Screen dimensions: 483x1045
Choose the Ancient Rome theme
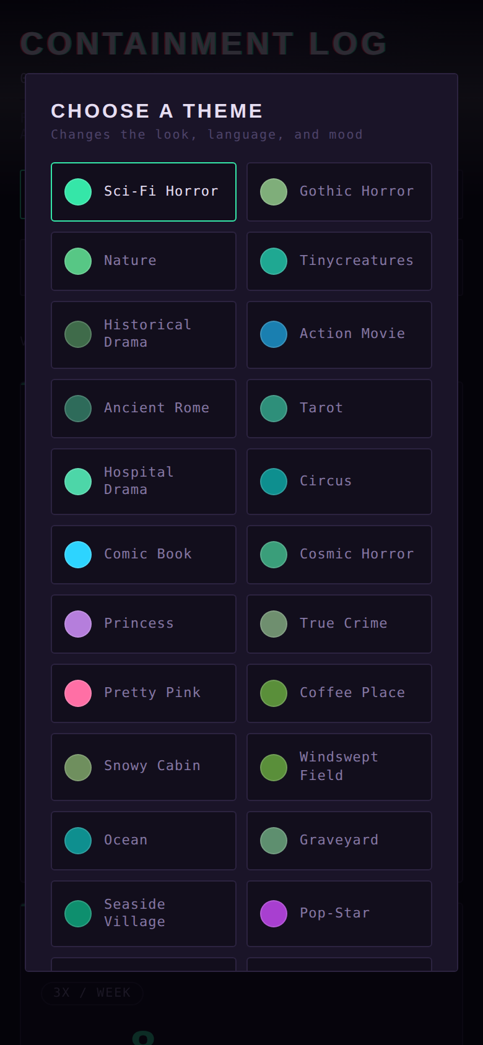click(x=144, y=409)
